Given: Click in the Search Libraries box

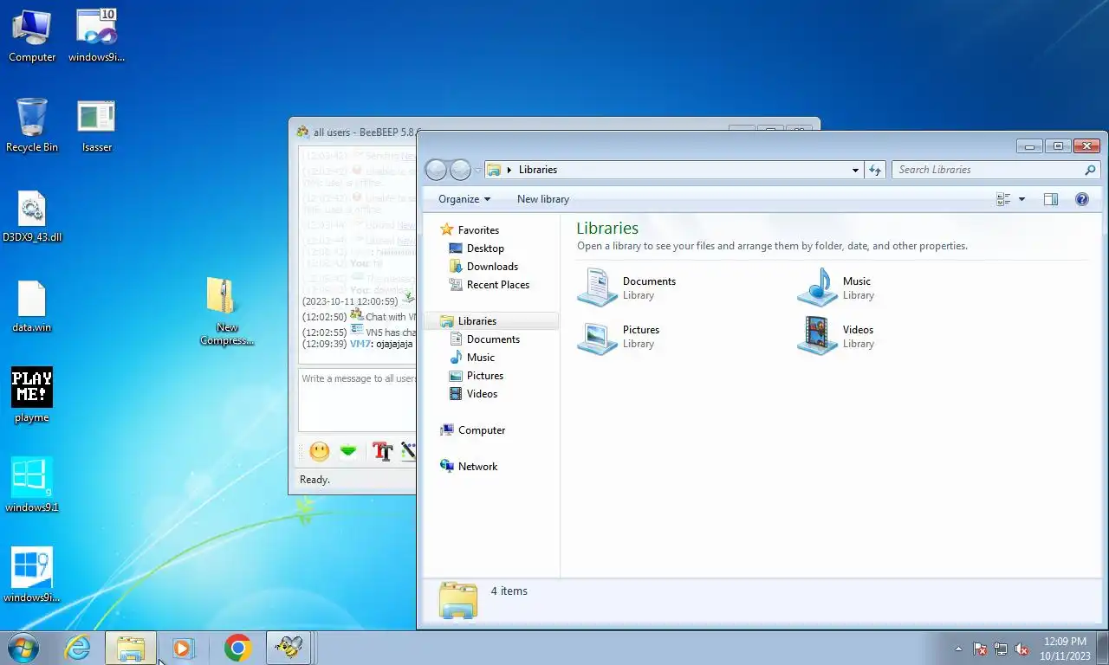Looking at the screenshot, I should pos(988,170).
